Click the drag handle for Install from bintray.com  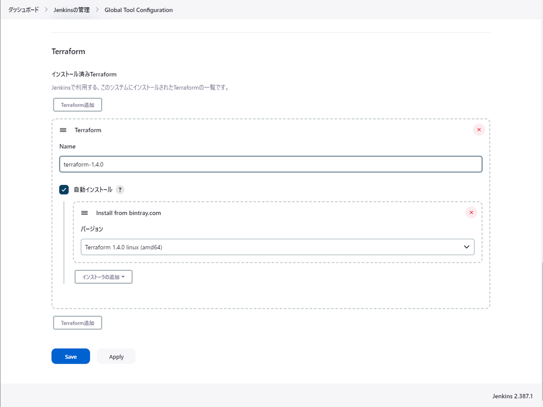[84, 213]
